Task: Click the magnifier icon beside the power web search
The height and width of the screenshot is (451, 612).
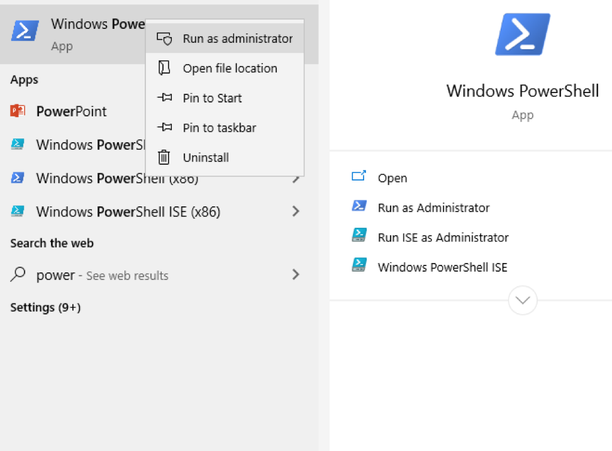Action: (18, 274)
